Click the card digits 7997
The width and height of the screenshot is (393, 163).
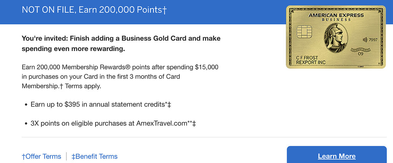point(373,40)
